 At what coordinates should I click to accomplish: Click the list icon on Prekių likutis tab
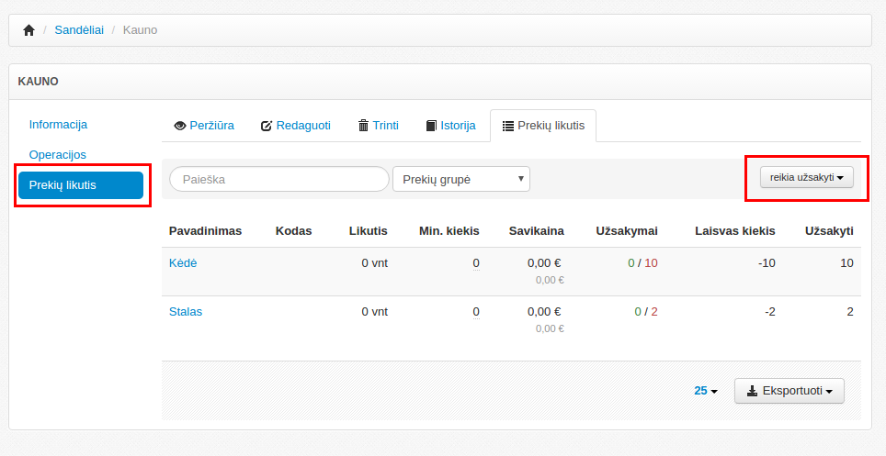[507, 126]
